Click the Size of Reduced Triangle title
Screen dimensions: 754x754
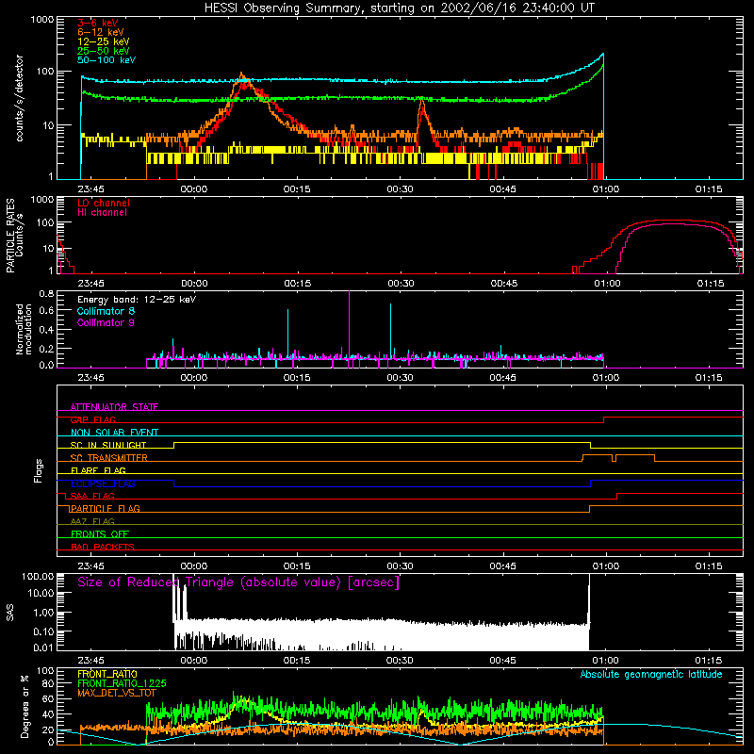[238, 582]
